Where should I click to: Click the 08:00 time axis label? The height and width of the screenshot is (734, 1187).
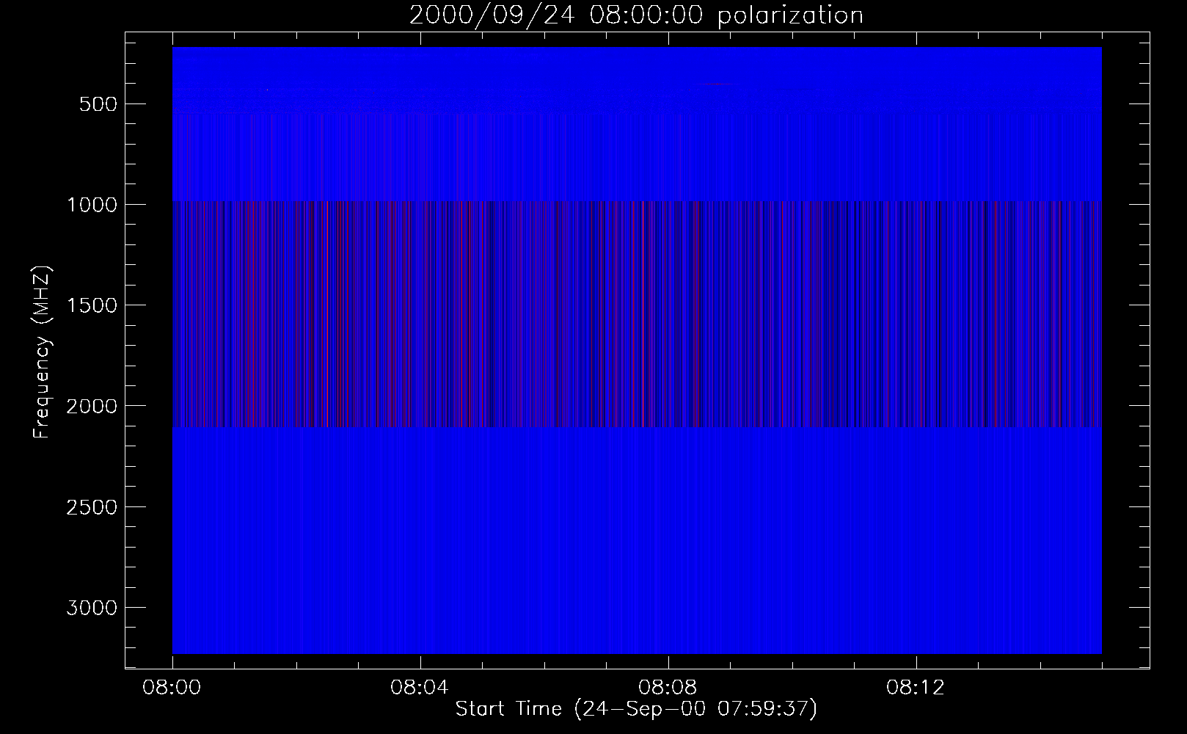click(172, 688)
